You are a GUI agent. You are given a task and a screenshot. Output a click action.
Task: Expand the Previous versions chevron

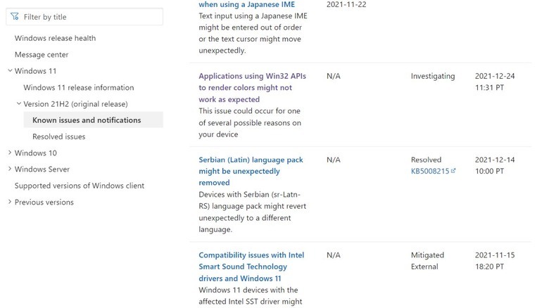pos(10,202)
